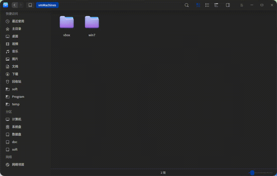The image size is (277, 176).
Task: Toggle the detail side panel
Action: point(228,5)
